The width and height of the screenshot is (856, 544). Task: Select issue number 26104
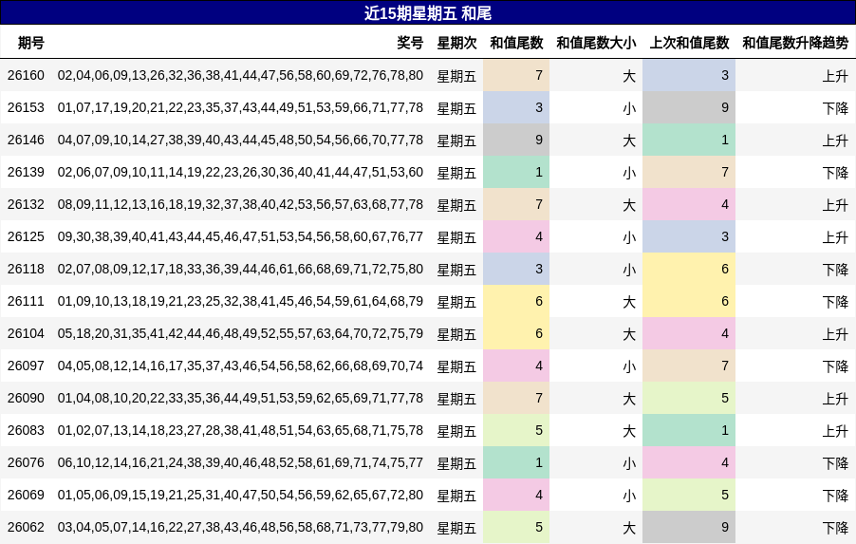tap(26, 333)
